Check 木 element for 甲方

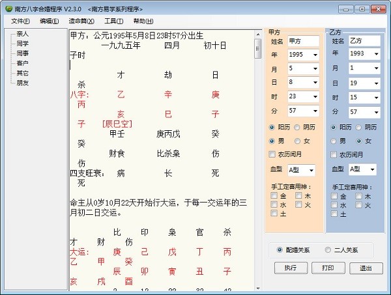pos(298,195)
